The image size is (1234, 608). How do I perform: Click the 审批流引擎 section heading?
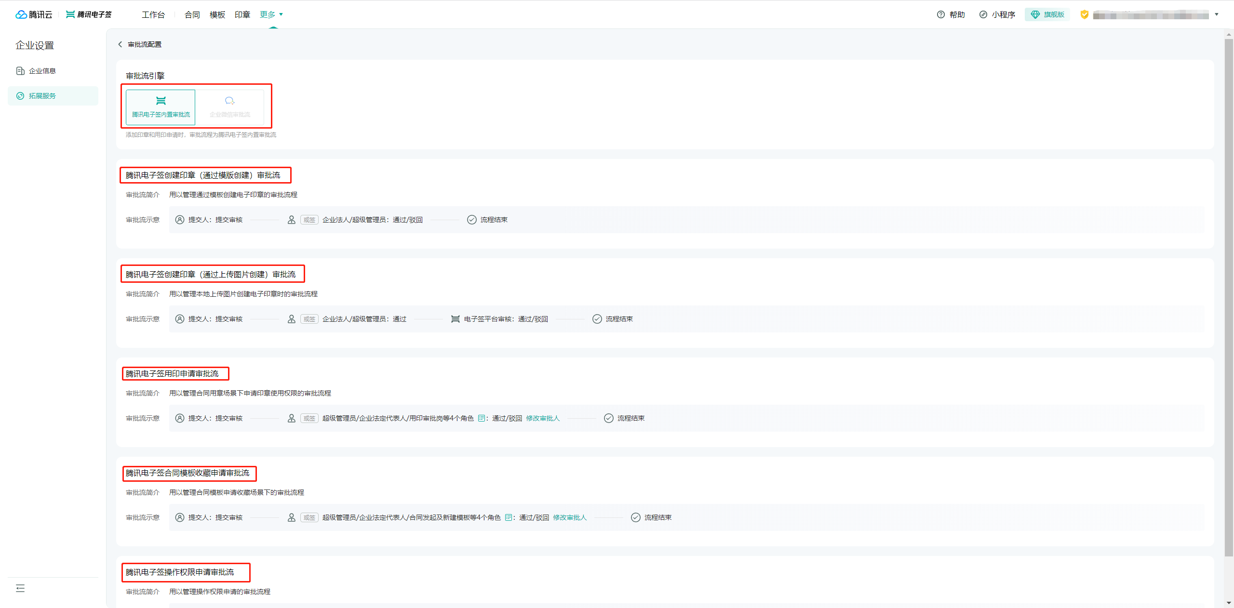[x=145, y=76]
